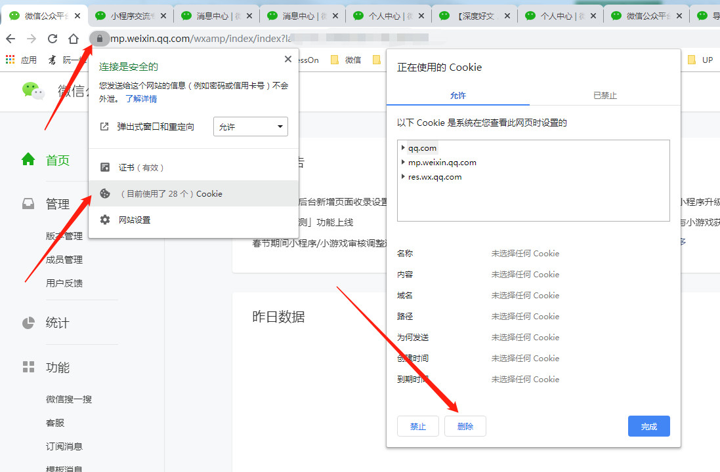
Task: Click the inbox icon beside 管理
Action: tap(28, 203)
